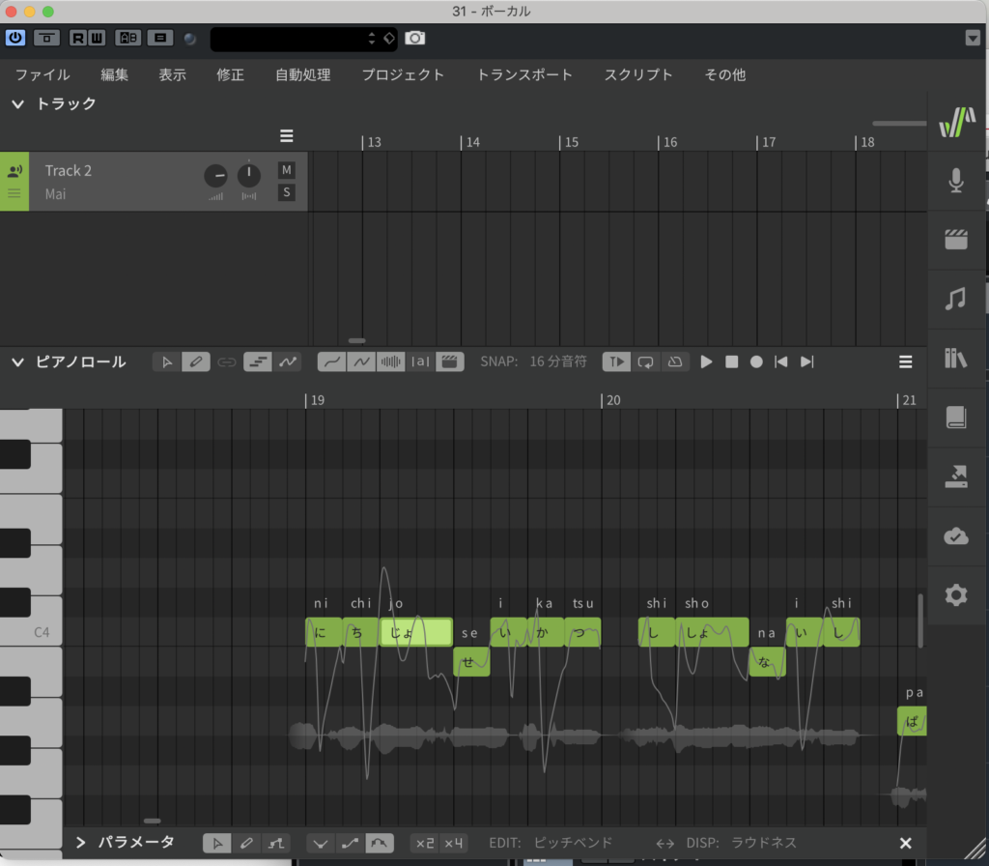This screenshot has height=866, width=989.
Task: Click the DISP: ラウドネス parameter selector
Action: pos(763,843)
